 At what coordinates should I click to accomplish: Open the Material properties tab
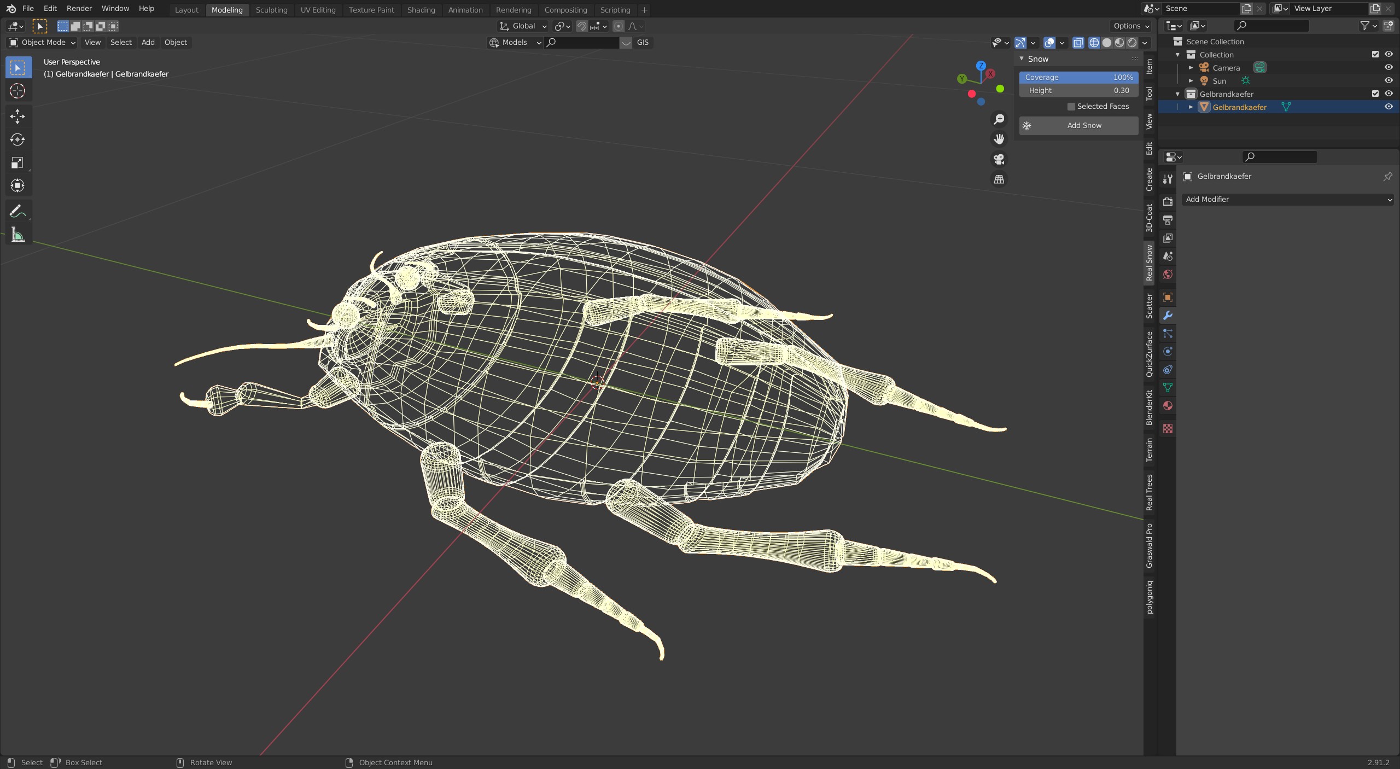(x=1168, y=406)
